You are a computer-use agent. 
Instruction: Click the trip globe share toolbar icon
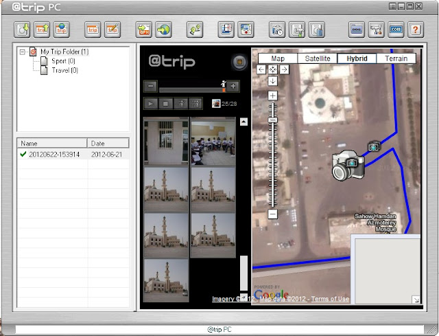click(x=61, y=30)
